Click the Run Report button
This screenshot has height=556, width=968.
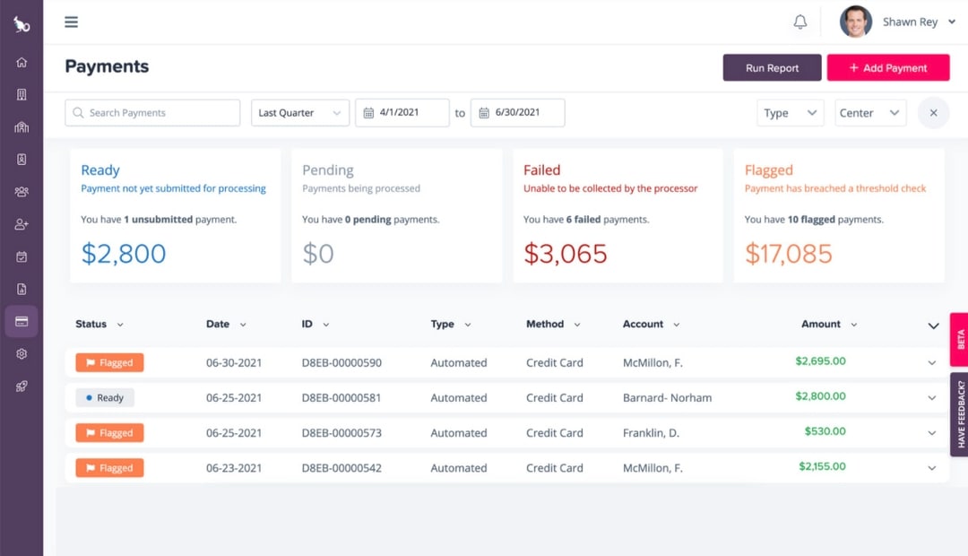(771, 67)
